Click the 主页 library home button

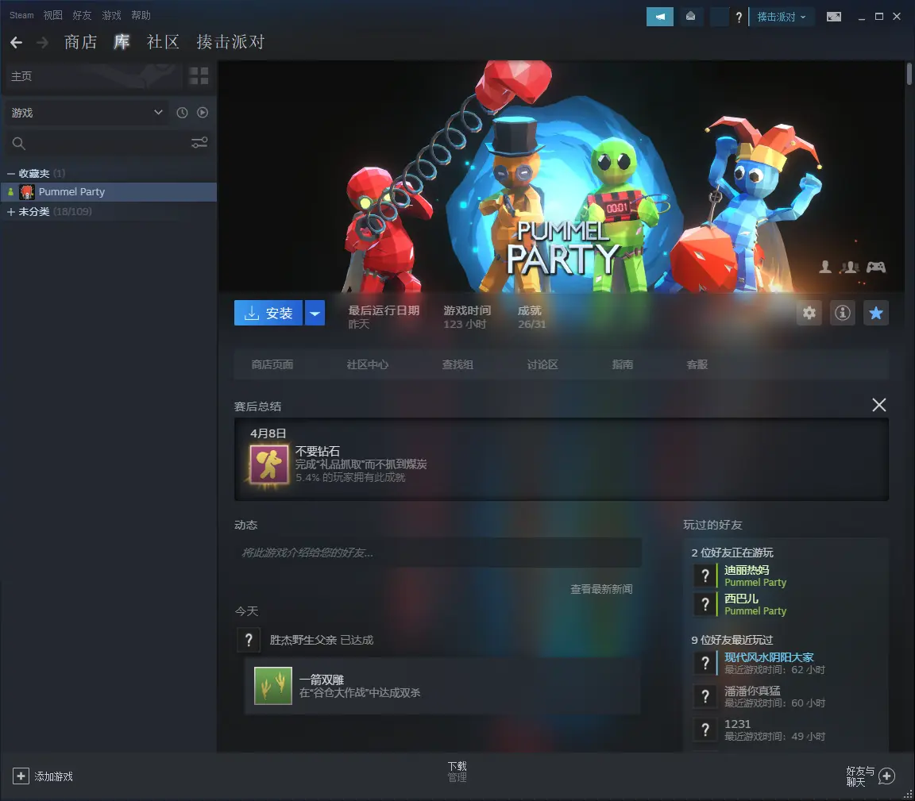(94, 76)
